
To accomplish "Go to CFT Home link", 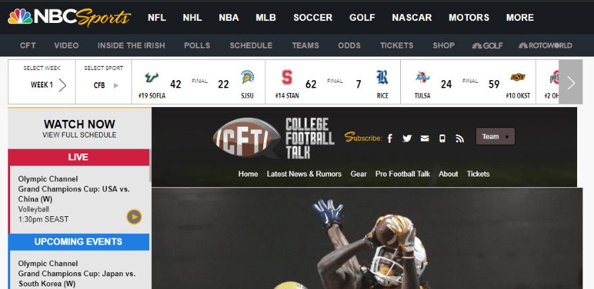I will [x=248, y=174].
